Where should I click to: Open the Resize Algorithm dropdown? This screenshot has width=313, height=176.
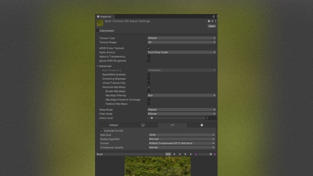pyautogui.click(x=182, y=139)
